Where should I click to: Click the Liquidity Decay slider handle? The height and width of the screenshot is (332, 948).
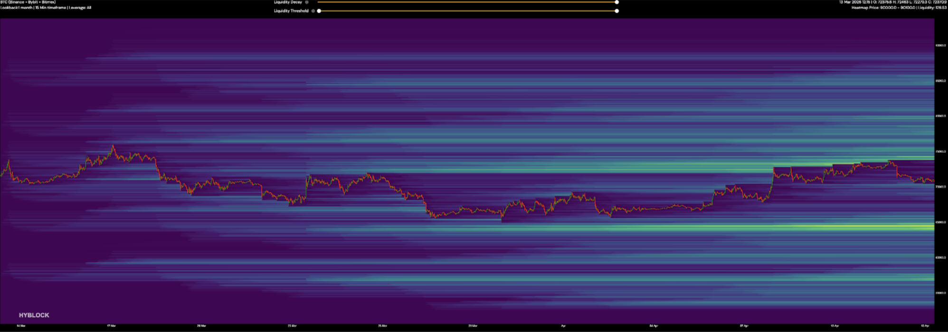pos(617,2)
